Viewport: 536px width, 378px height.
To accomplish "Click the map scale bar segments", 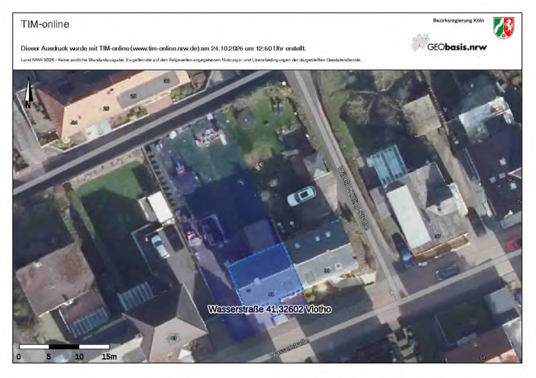I will coord(64,347).
